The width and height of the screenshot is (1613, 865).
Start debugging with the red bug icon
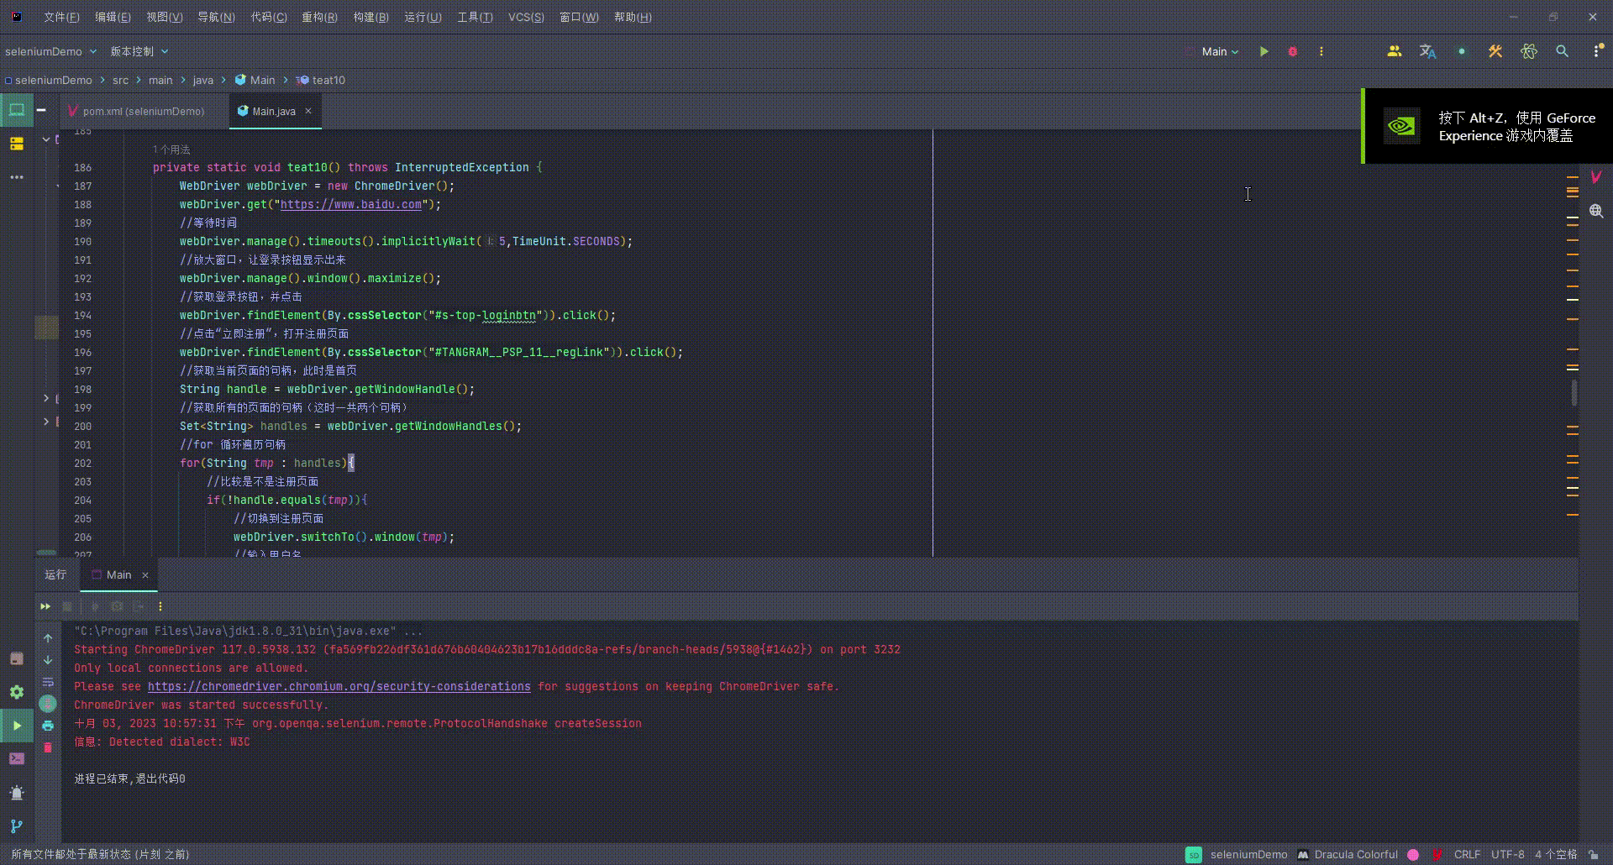pos(1292,51)
